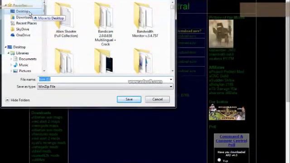Click the navigation pane scroll down arrow
Viewport: 290px width, 163px height.
pyautogui.click(x=44, y=71)
